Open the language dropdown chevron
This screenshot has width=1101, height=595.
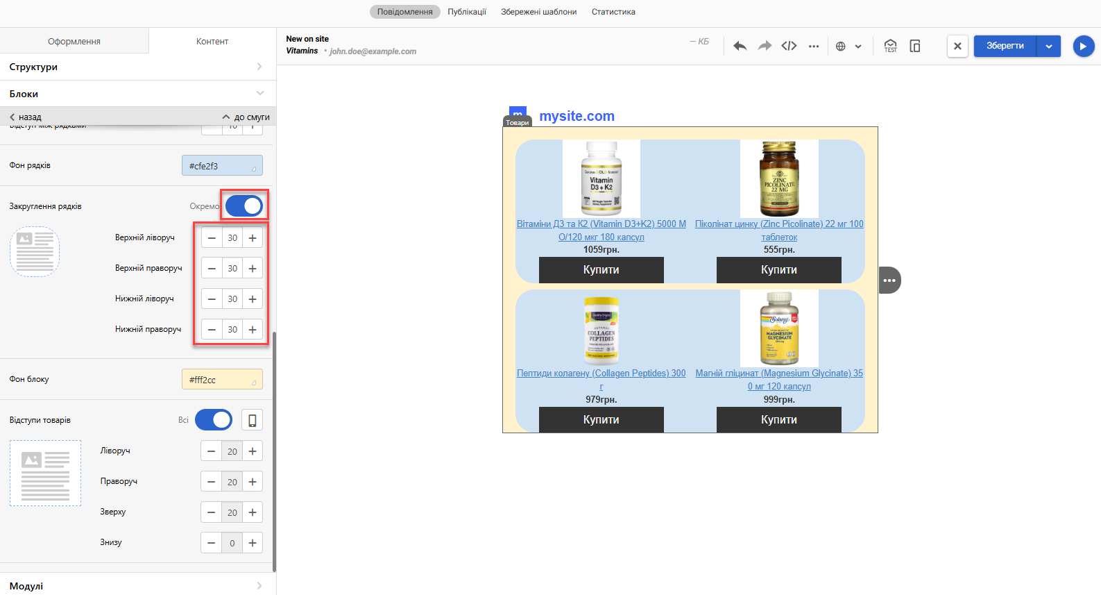pyautogui.click(x=858, y=47)
